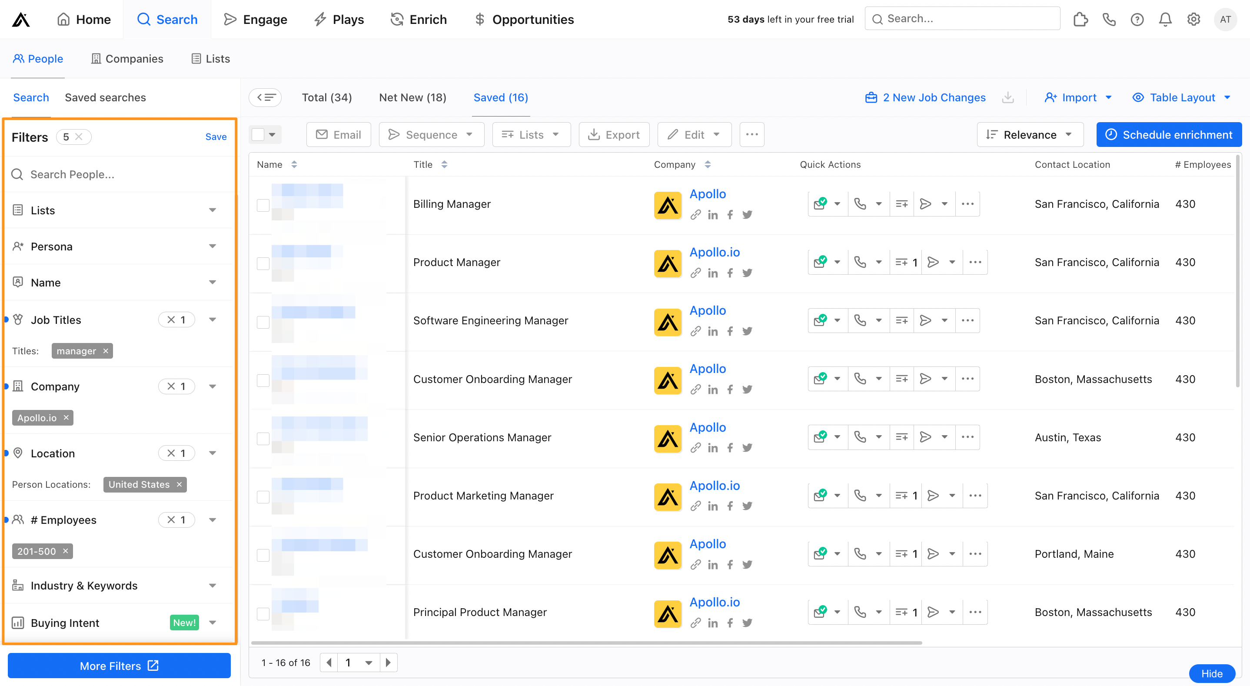
Task: Open the Saved searches tab
Action: pos(105,97)
